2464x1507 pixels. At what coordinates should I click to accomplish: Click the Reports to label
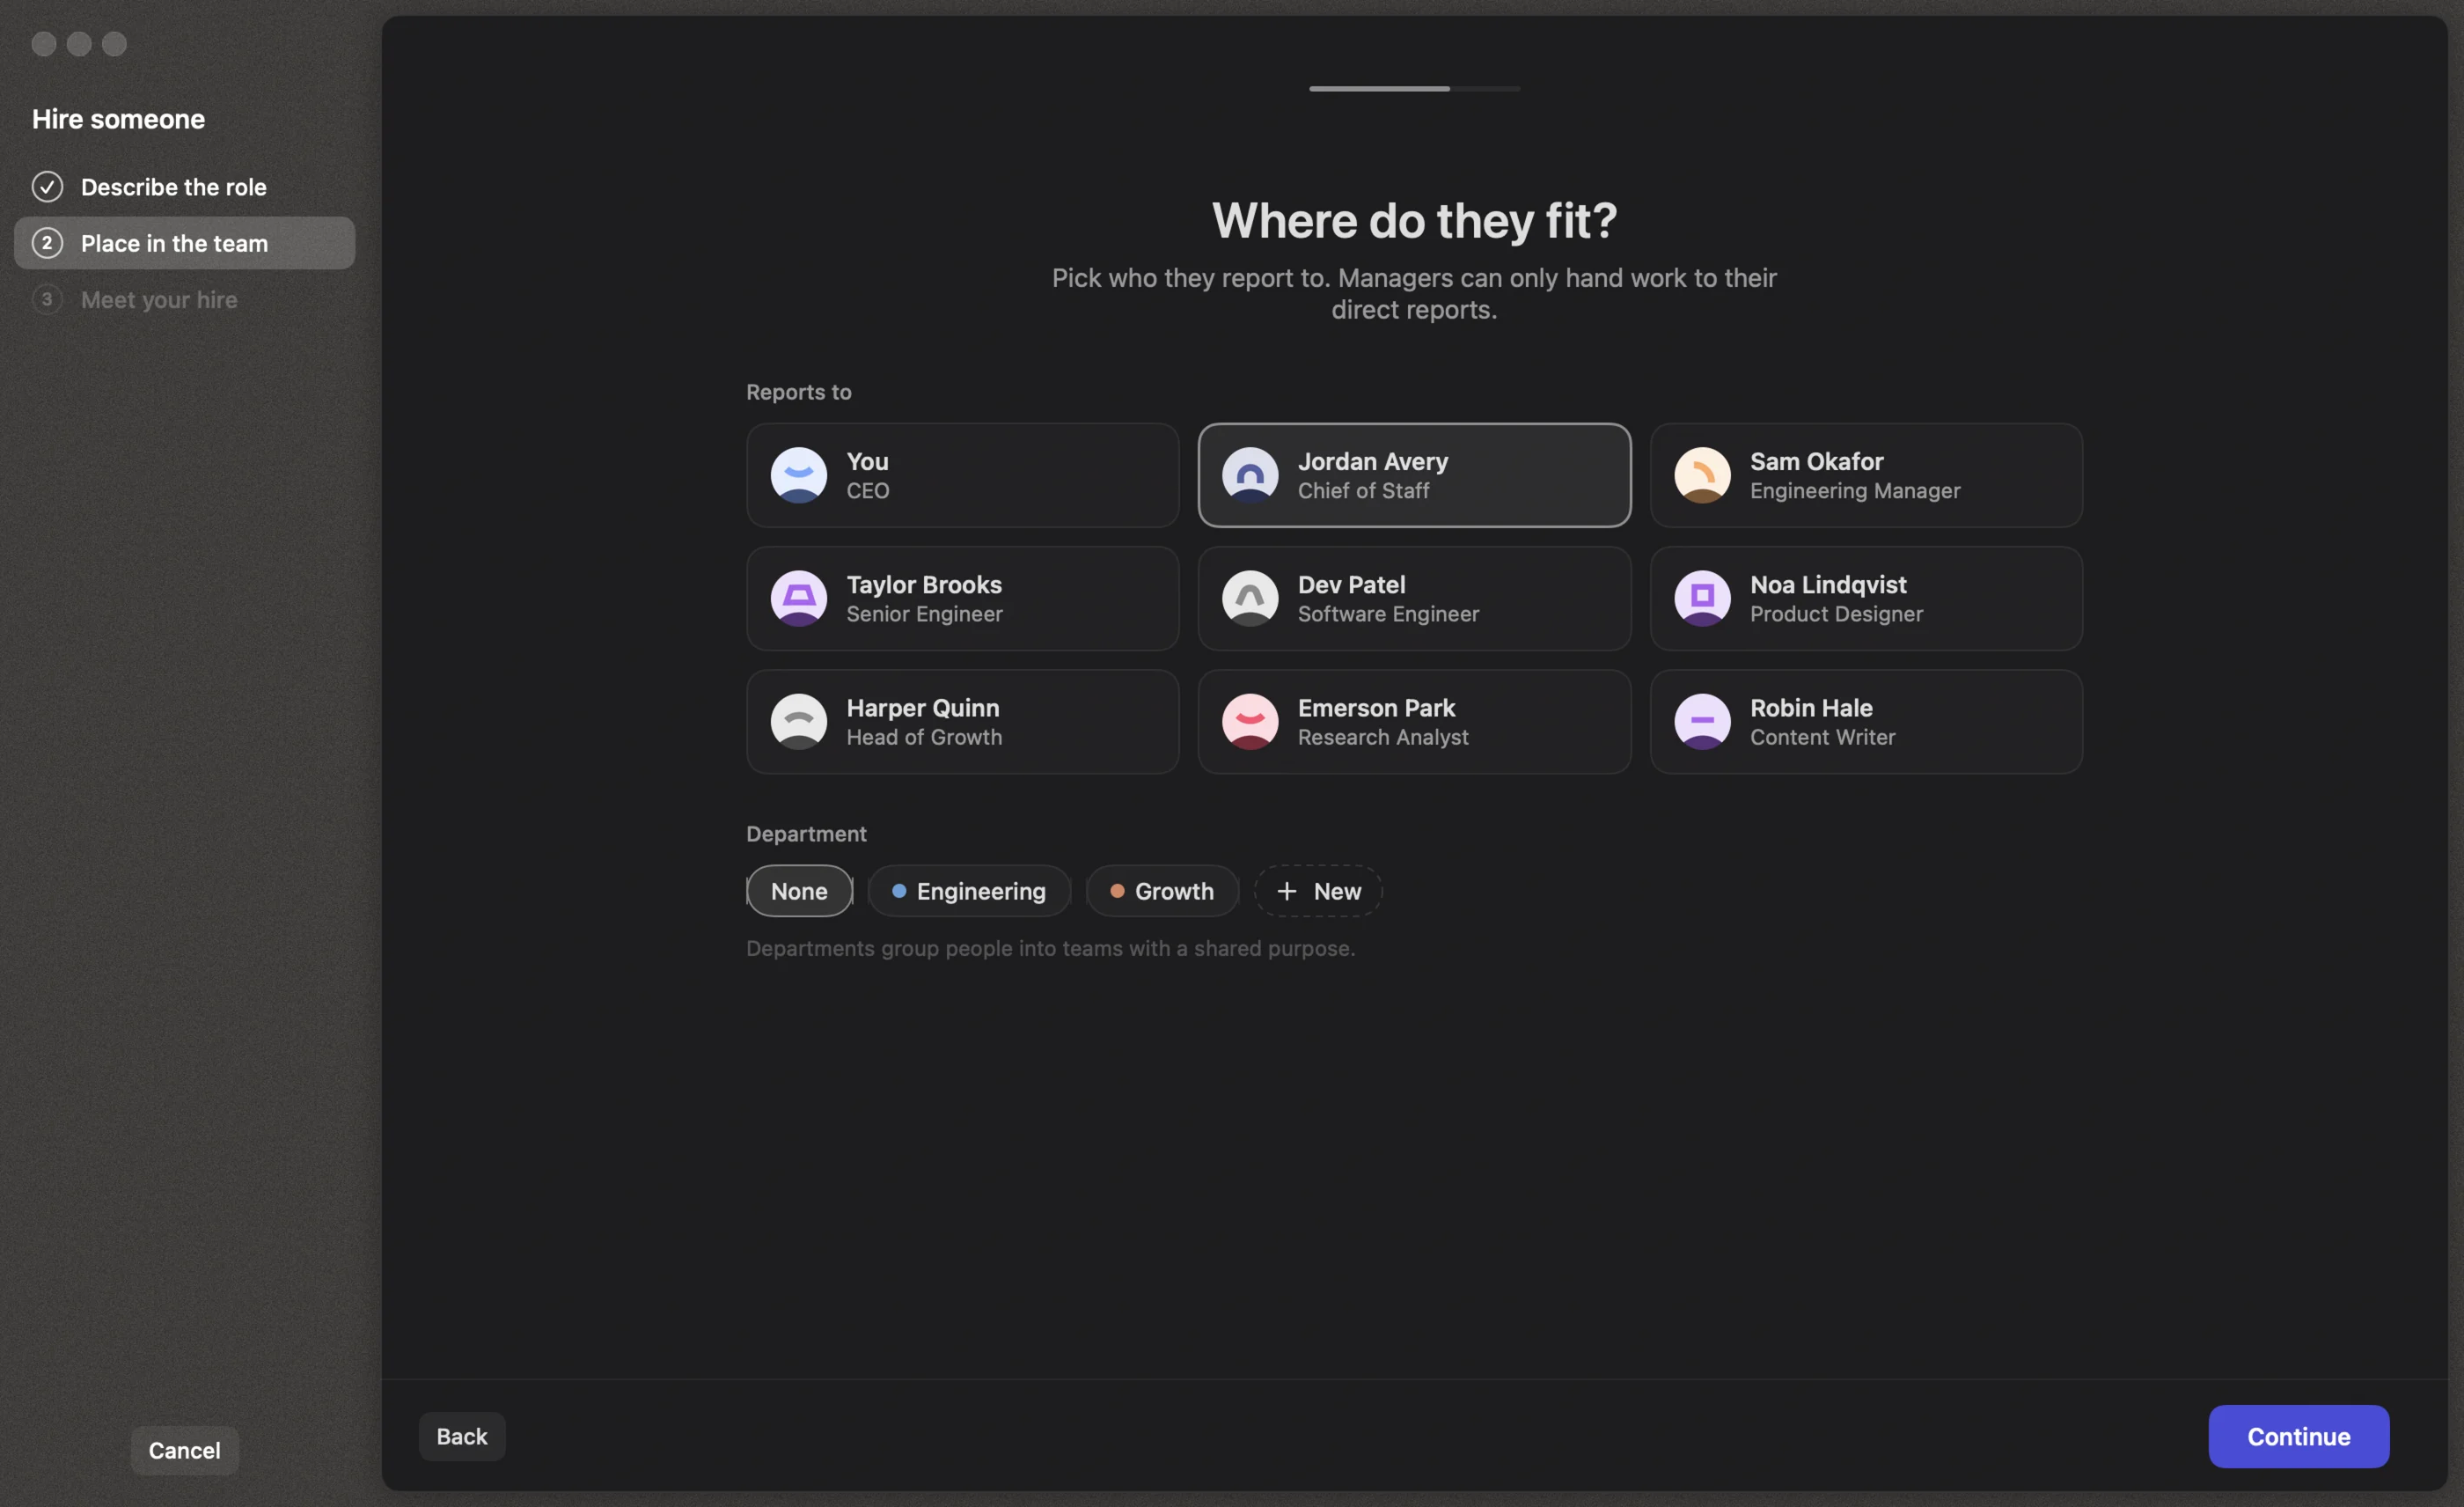pyautogui.click(x=798, y=392)
